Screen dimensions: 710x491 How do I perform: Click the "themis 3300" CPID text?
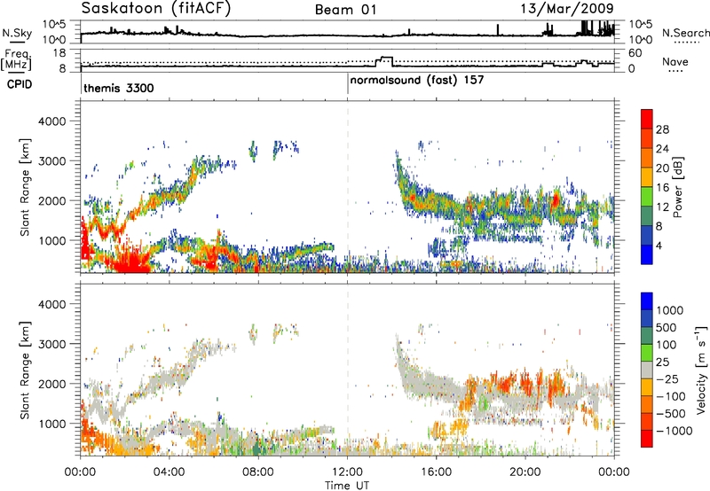pos(119,88)
